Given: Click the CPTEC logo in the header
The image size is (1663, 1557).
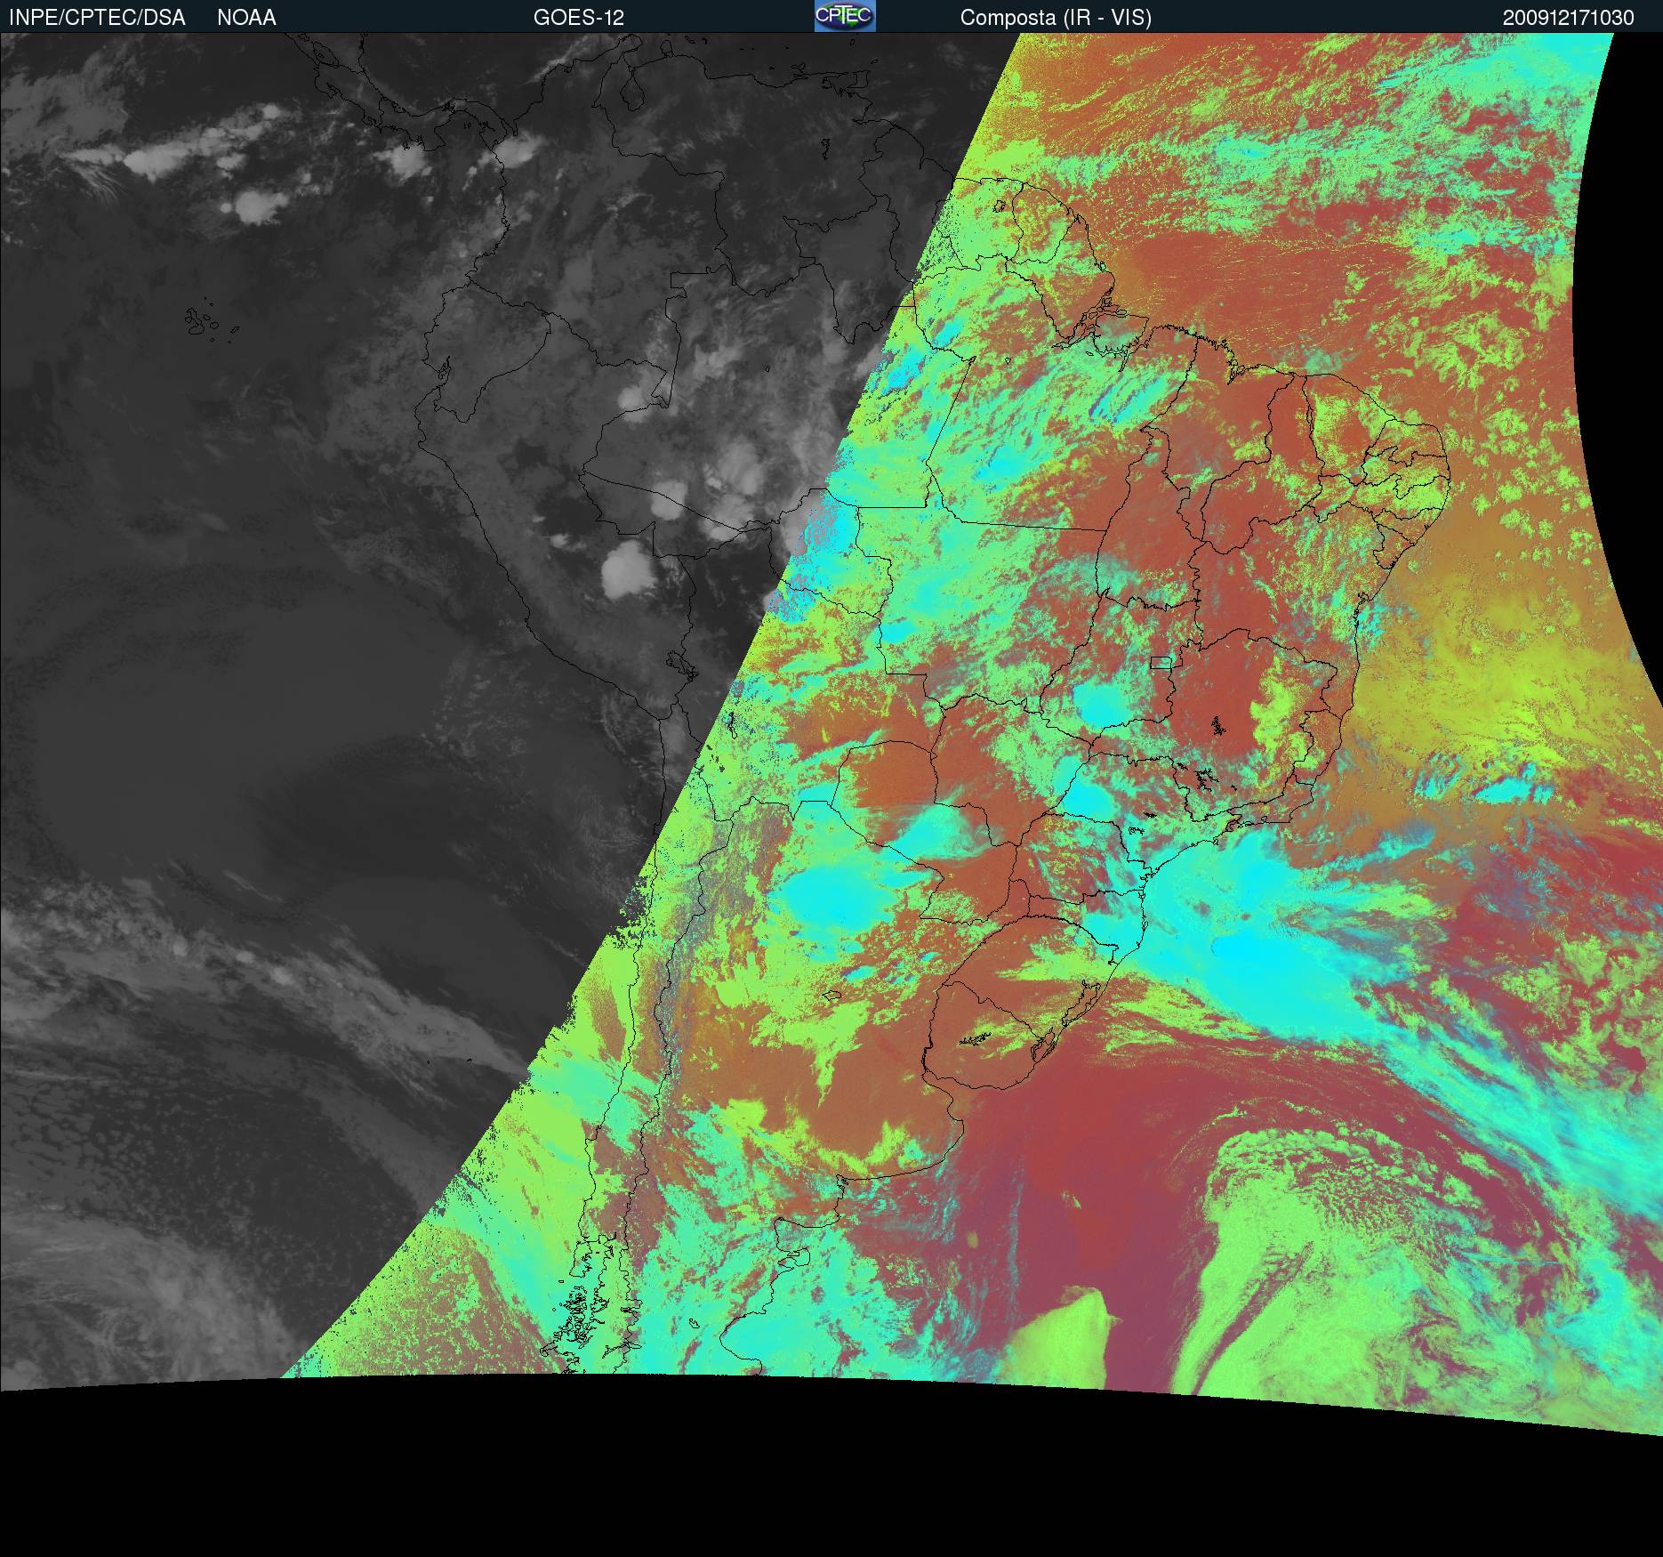Looking at the screenshot, I should pyautogui.click(x=845, y=16).
